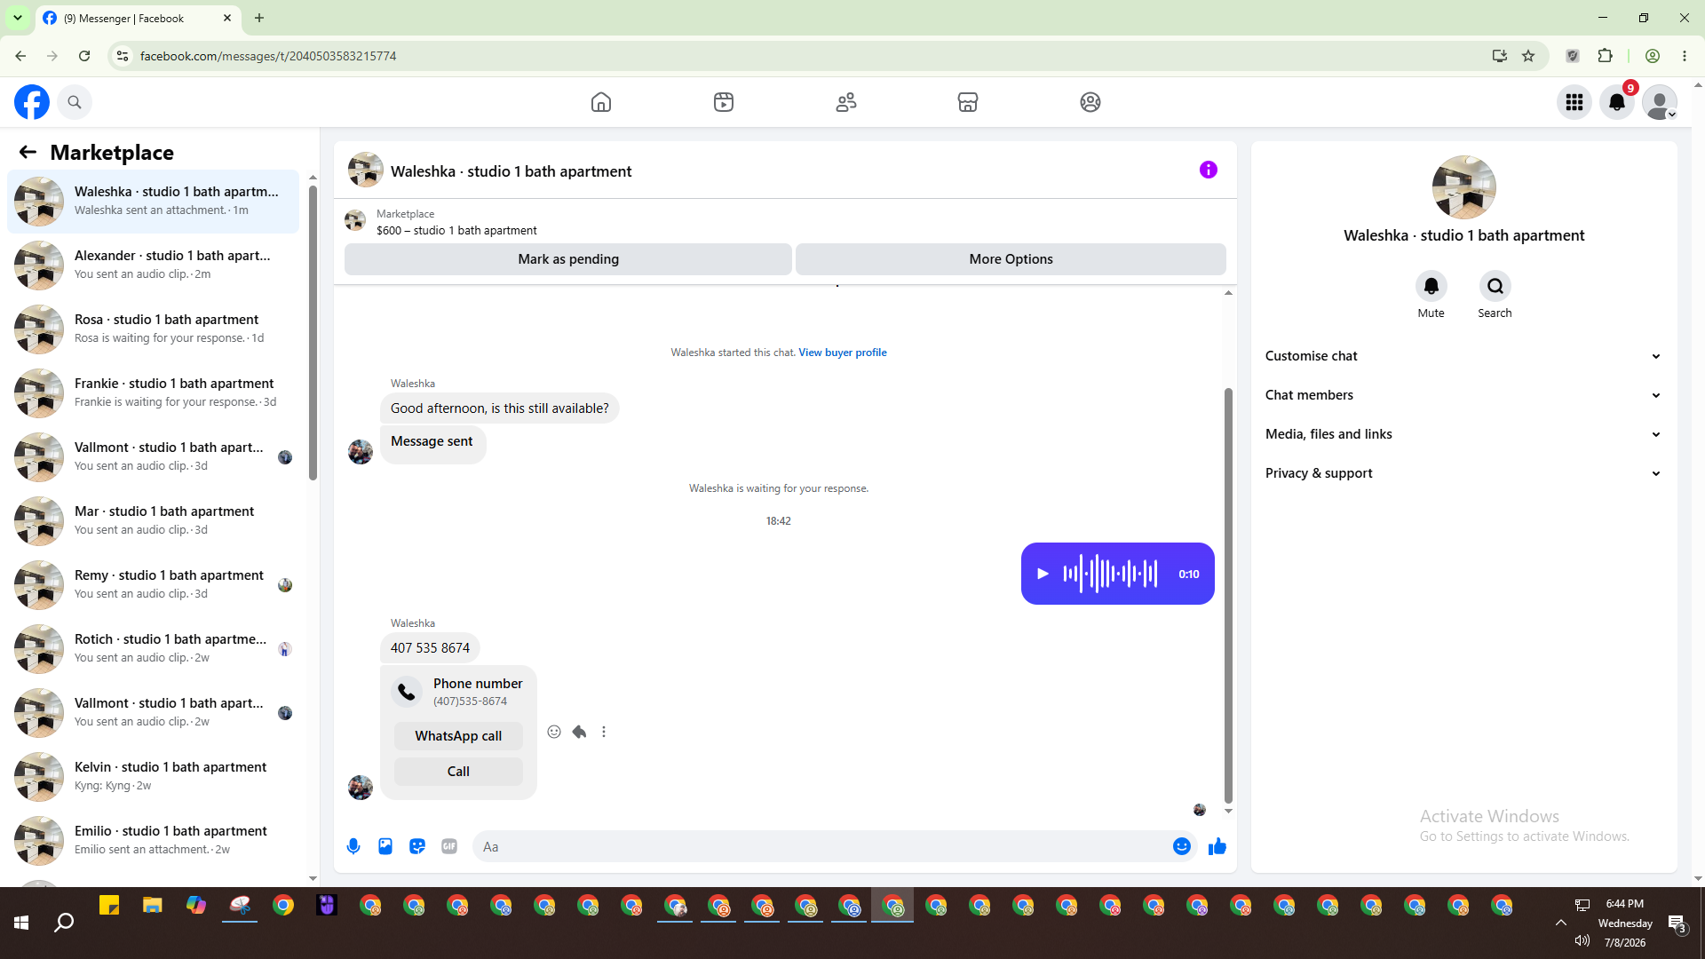Reply to the phone number message
The image size is (1705, 959).
[579, 732]
